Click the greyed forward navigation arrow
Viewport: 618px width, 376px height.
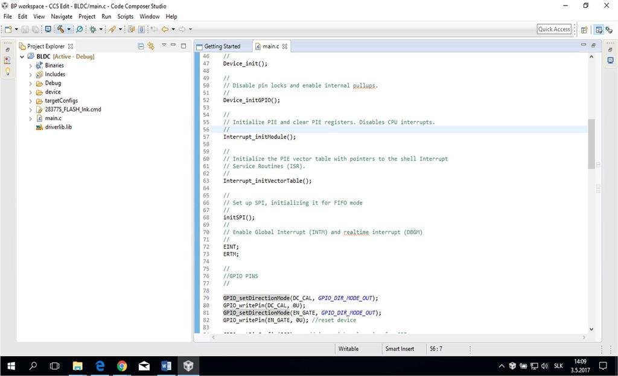182,29
